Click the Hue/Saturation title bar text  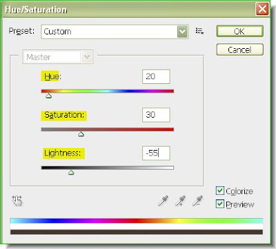[x=36, y=10]
